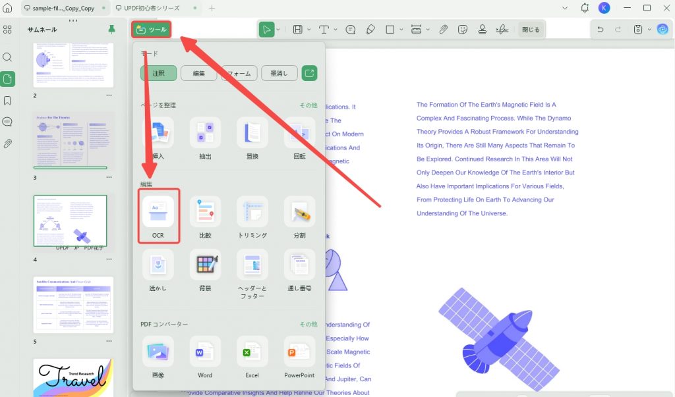Click the redo arrow
This screenshot has height=397, width=675.
click(618, 30)
